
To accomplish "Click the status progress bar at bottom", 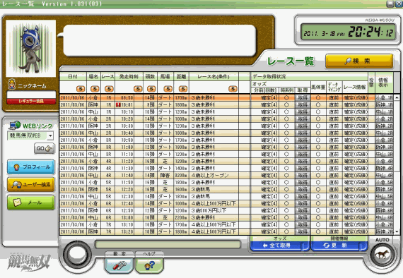I will click(x=168, y=244).
